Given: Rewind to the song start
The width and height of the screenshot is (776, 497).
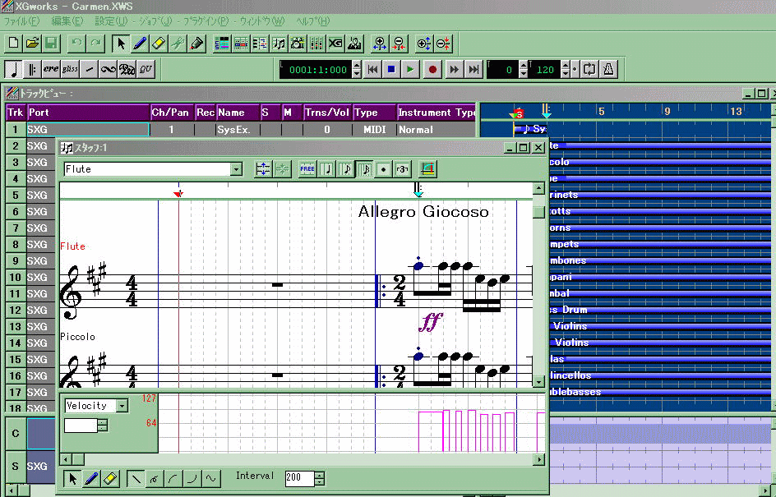Looking at the screenshot, I should (372, 70).
